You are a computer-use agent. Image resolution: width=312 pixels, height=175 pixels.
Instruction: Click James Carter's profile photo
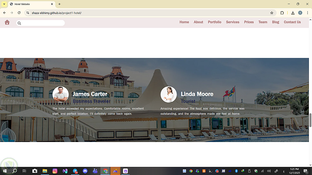tap(61, 94)
